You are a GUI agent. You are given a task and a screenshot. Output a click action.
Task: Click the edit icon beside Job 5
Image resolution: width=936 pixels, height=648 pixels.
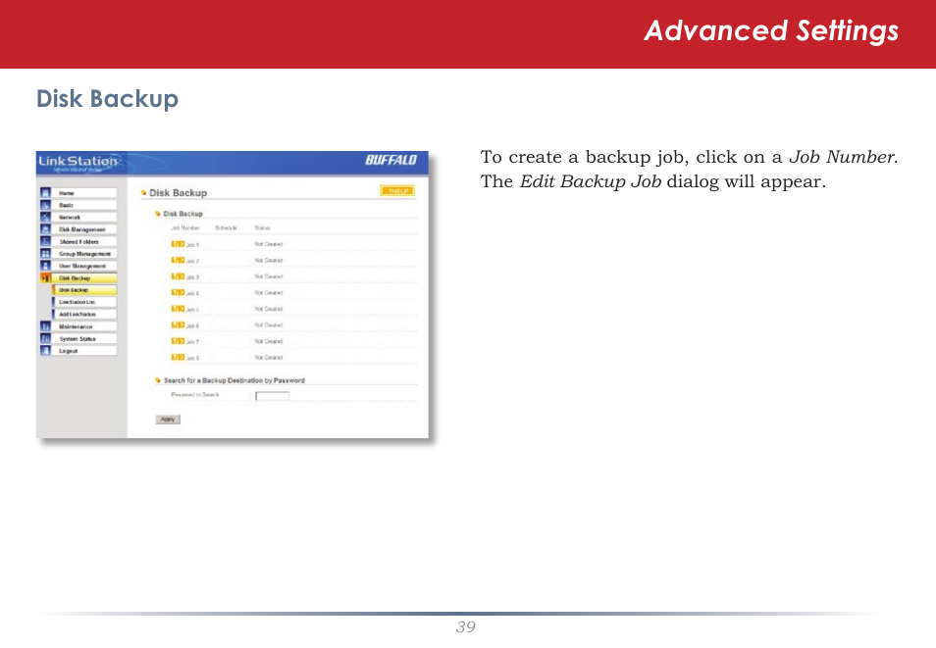point(178,309)
